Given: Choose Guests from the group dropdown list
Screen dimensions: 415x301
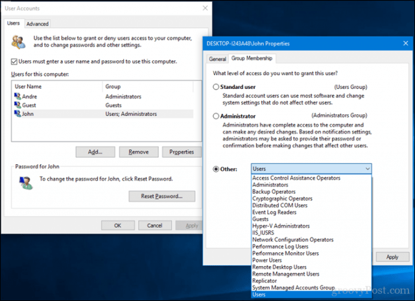Looking at the screenshot, I should 311,219.
